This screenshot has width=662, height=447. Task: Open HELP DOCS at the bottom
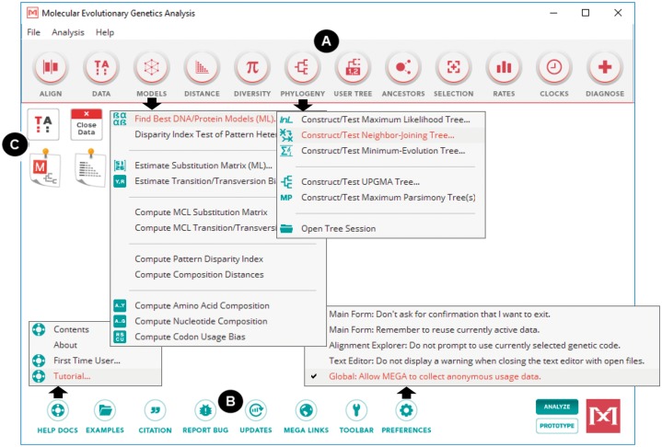click(x=58, y=410)
